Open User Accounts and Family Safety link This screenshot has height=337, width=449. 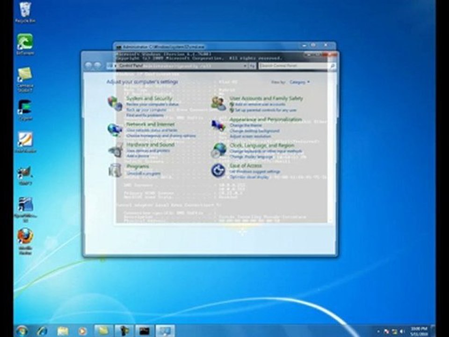(x=266, y=99)
